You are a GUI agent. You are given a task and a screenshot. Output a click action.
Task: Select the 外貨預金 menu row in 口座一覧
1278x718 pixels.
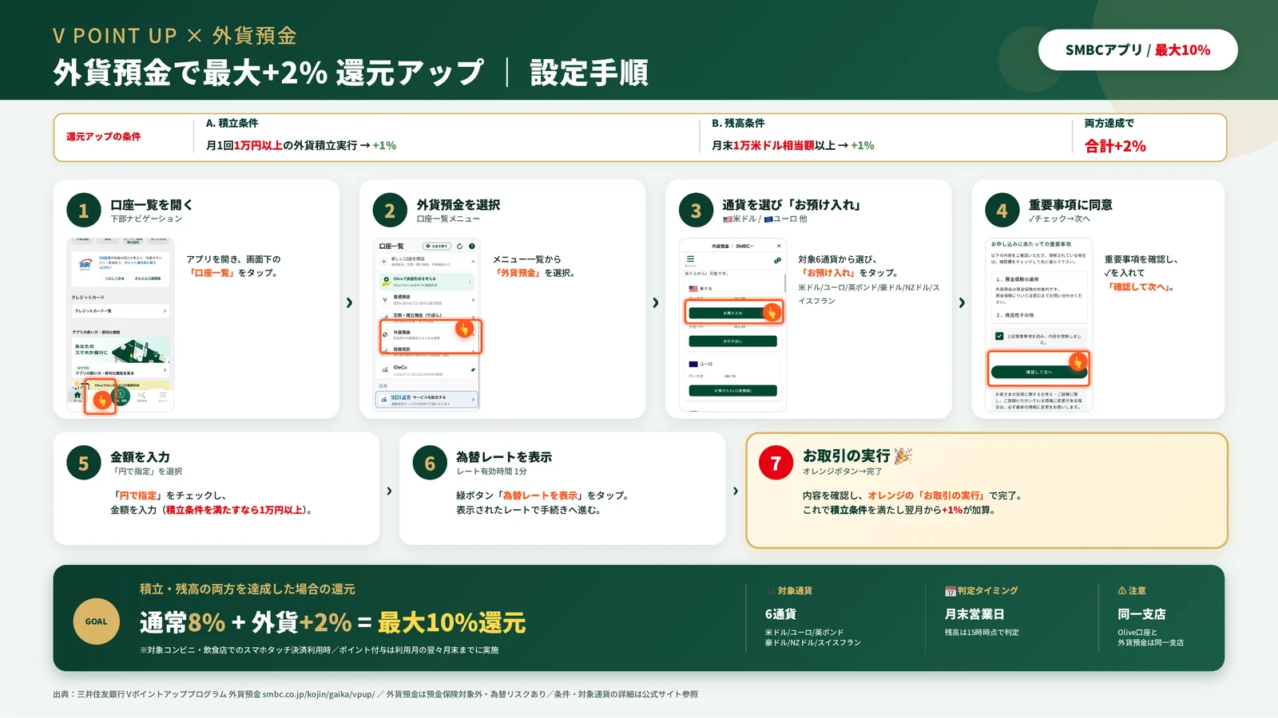(427, 333)
